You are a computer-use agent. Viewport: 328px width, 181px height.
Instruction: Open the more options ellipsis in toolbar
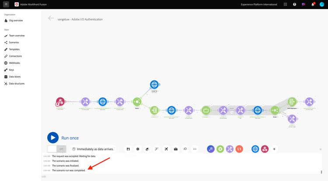coord(195,149)
